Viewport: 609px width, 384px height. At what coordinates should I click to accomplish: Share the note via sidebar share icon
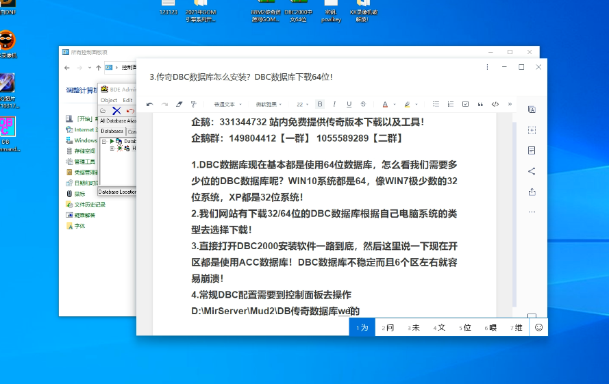[532, 171]
